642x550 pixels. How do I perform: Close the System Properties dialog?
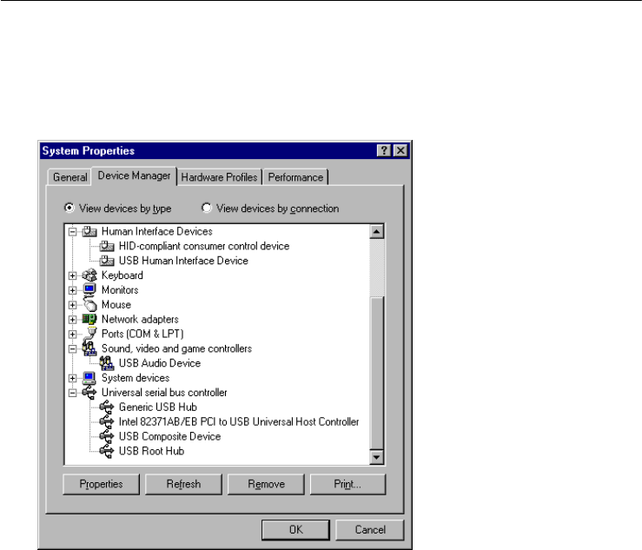(x=400, y=150)
